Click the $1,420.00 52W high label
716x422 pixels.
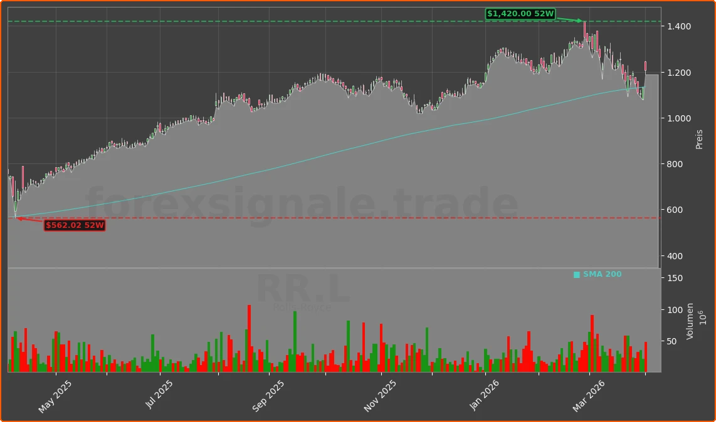[x=520, y=14]
